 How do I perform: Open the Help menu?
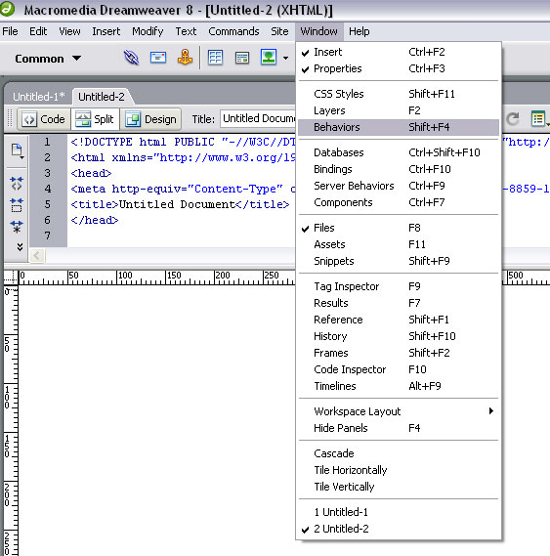[359, 31]
